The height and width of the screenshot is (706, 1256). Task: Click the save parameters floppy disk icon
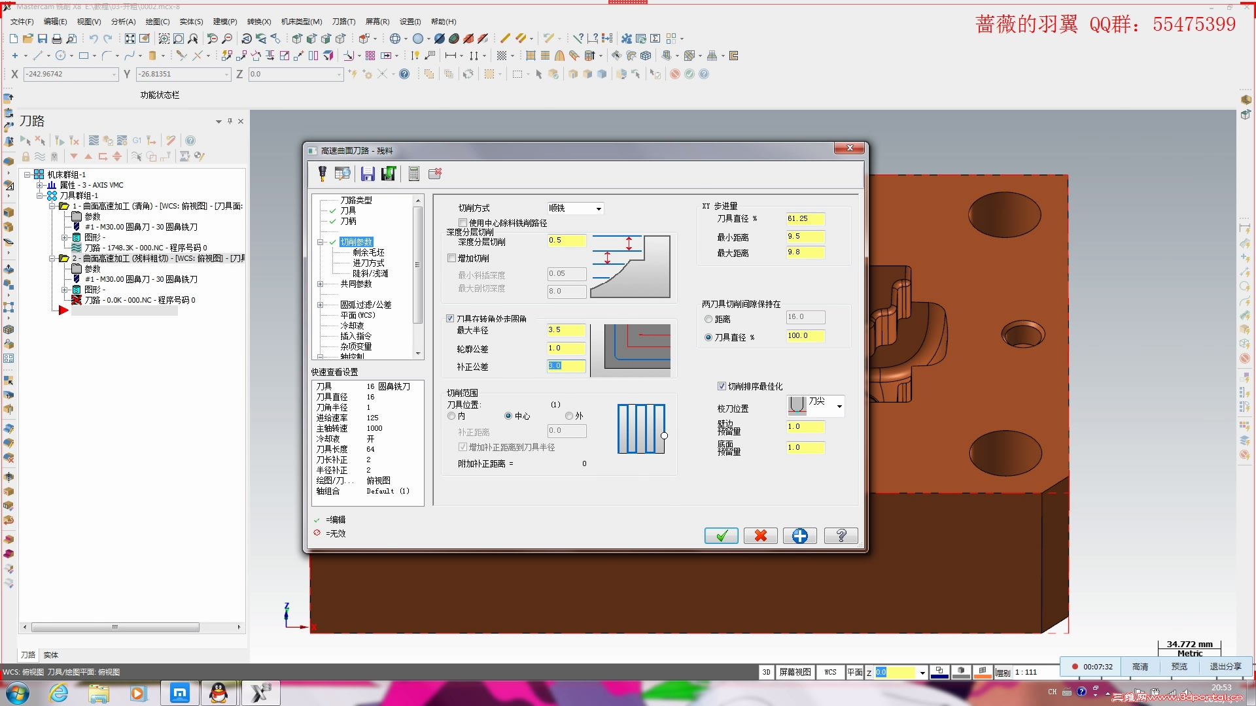pyautogui.click(x=368, y=173)
